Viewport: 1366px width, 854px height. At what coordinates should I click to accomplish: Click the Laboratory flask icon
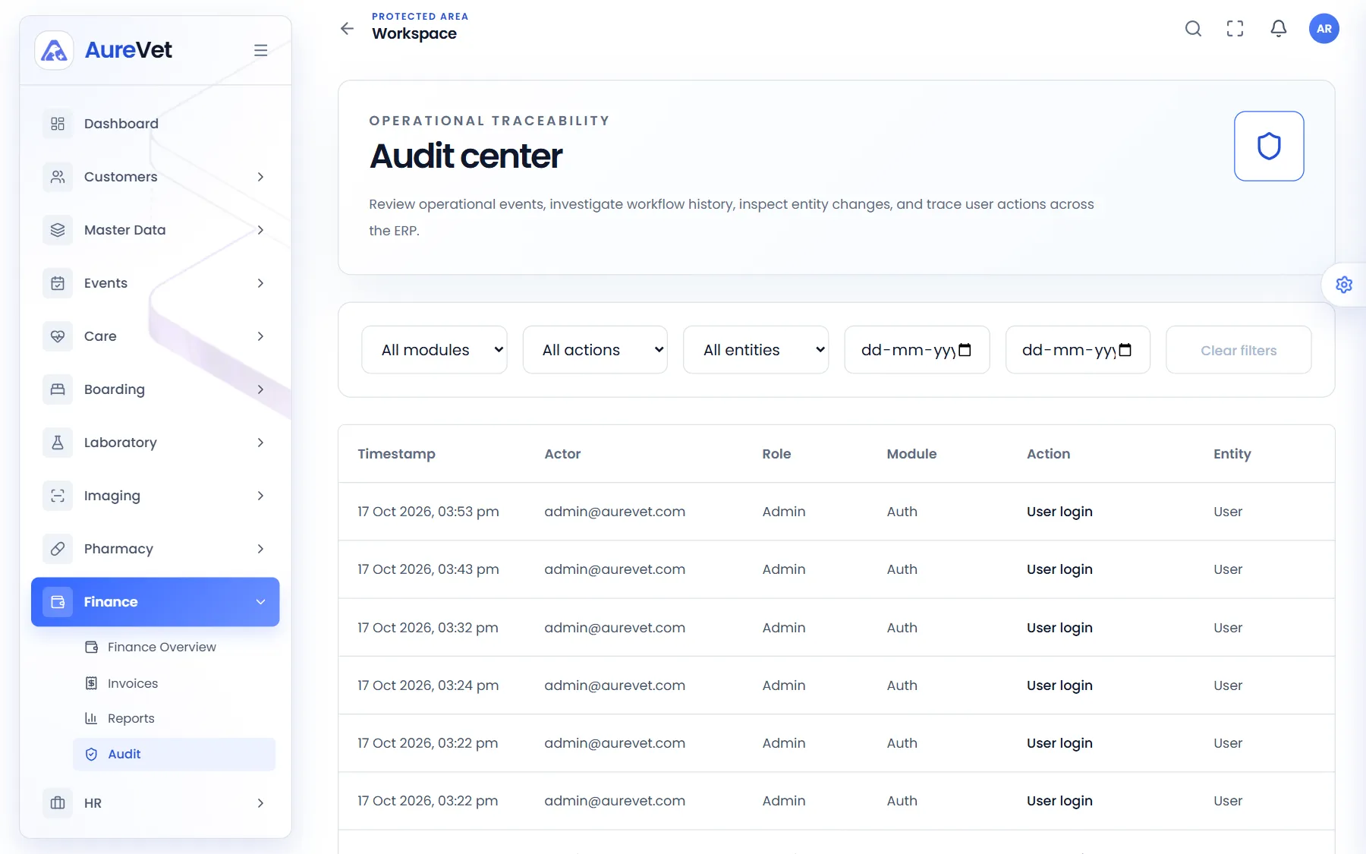pos(58,443)
